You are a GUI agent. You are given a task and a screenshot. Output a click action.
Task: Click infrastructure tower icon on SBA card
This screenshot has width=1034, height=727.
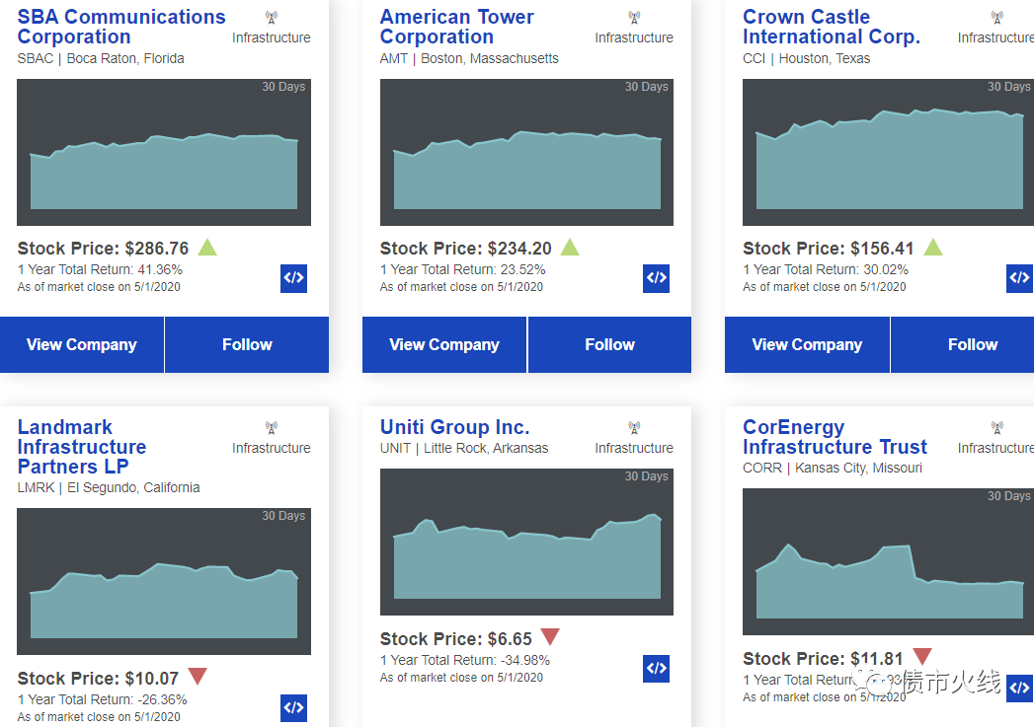272,18
